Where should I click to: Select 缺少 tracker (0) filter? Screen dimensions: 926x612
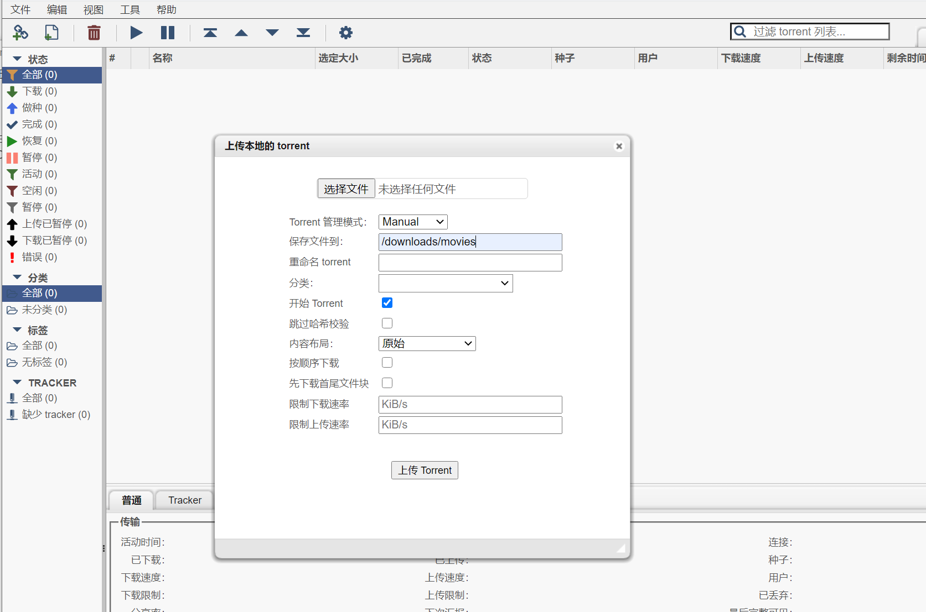52,415
